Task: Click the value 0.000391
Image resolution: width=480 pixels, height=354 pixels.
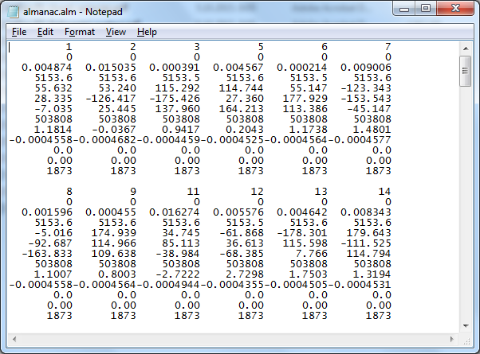Action: point(175,68)
